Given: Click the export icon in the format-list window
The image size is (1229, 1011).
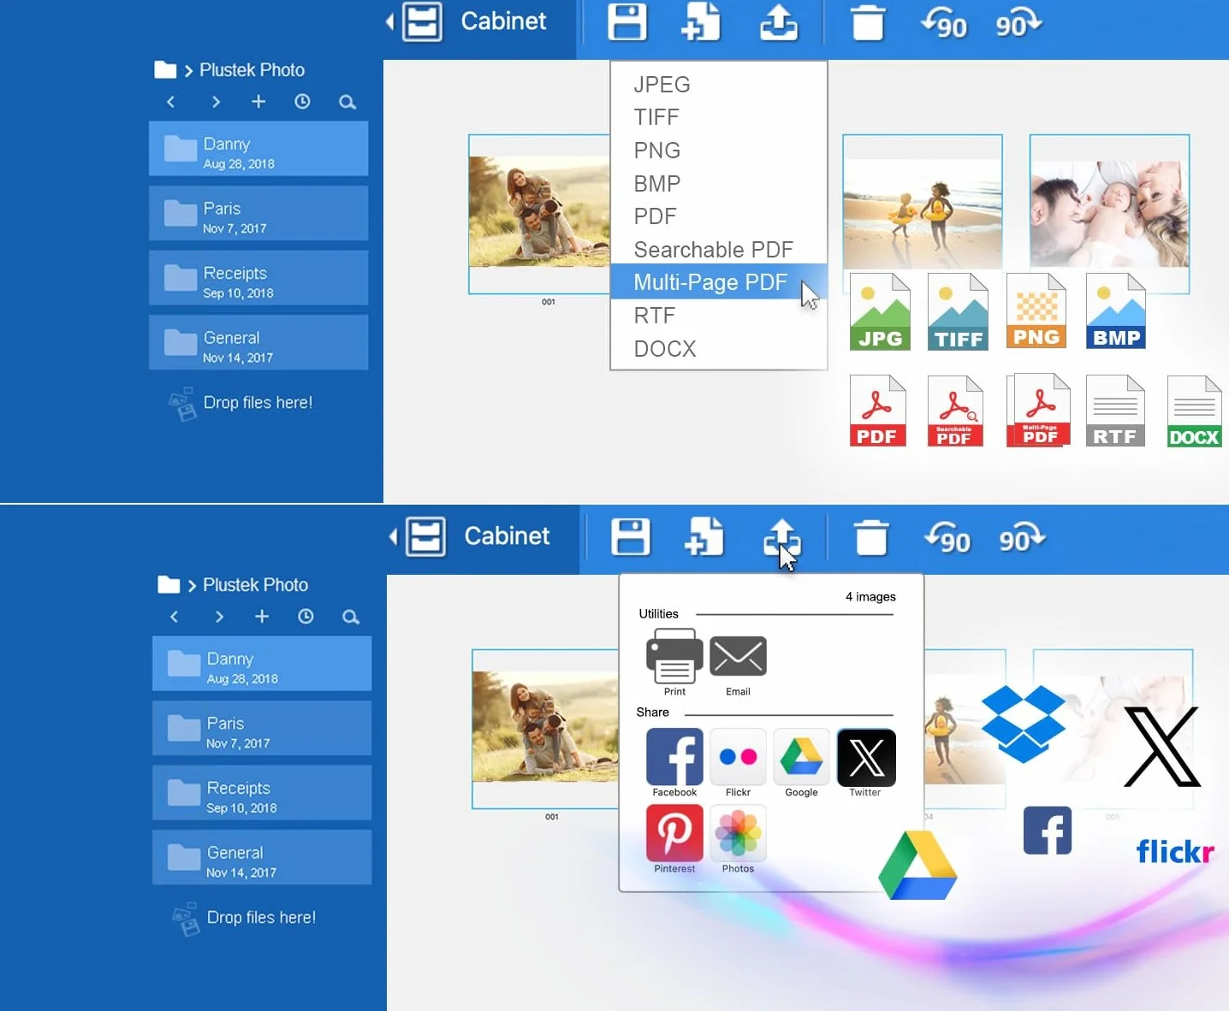Looking at the screenshot, I should 779,23.
